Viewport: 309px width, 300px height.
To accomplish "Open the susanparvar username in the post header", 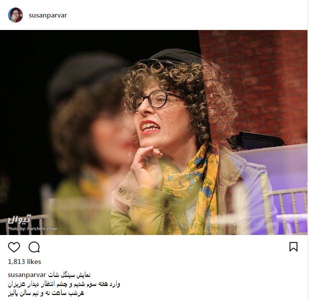I will (x=48, y=15).
